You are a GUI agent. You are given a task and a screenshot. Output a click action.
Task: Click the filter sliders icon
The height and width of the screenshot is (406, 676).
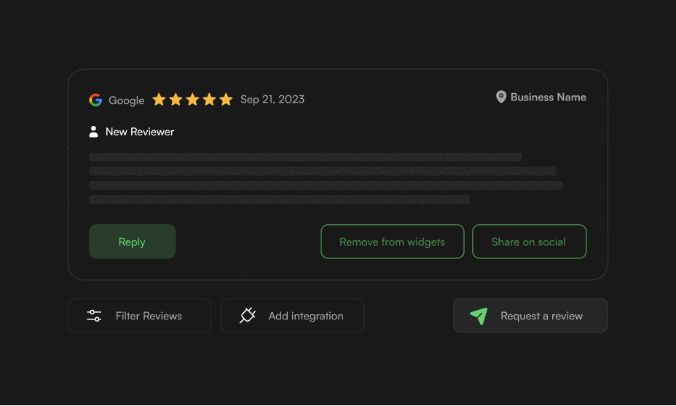[94, 316]
